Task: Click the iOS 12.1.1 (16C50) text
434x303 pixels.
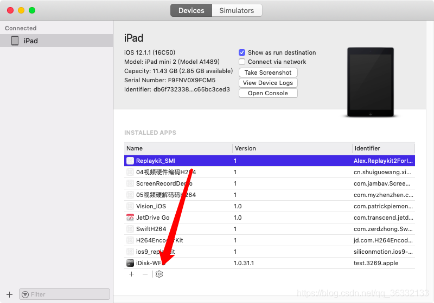Action: point(150,52)
